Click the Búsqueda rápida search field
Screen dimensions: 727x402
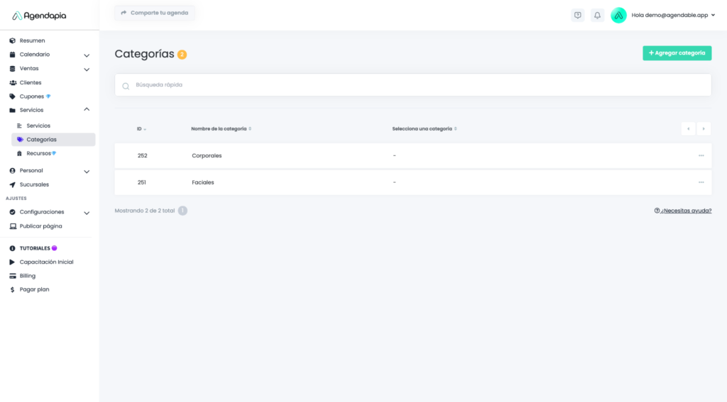coord(412,85)
